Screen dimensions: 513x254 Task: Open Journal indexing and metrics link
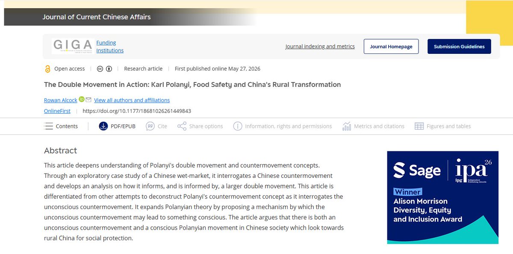320,46
